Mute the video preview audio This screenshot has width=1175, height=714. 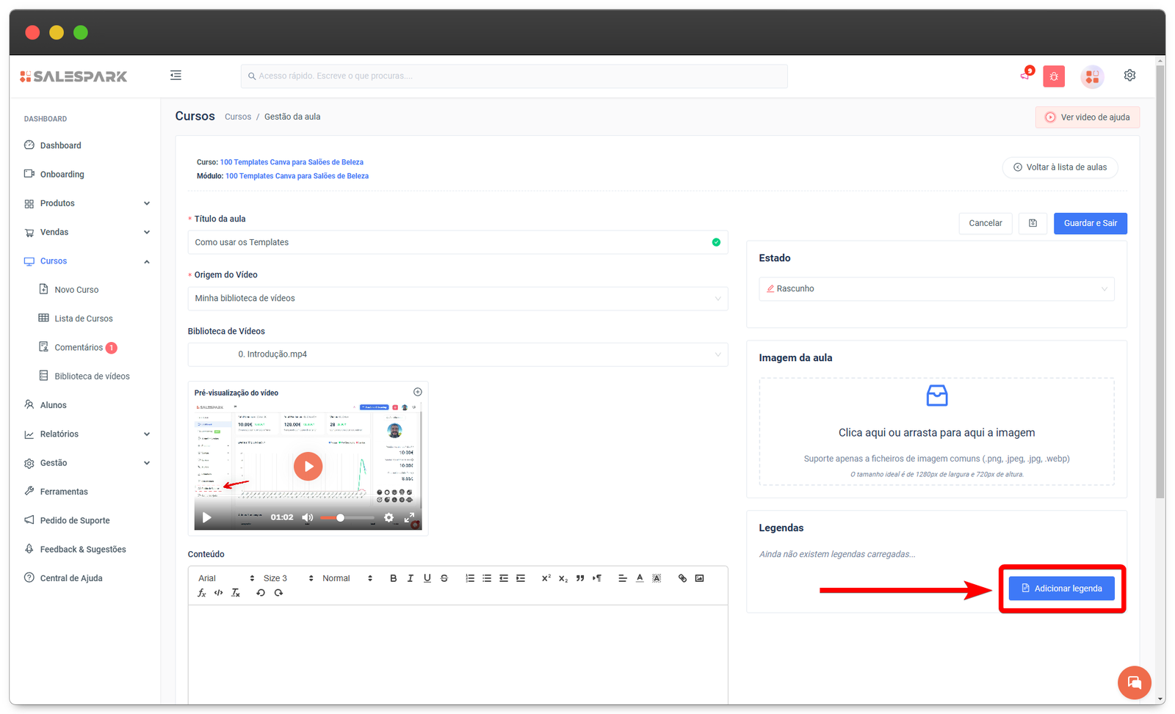[307, 517]
